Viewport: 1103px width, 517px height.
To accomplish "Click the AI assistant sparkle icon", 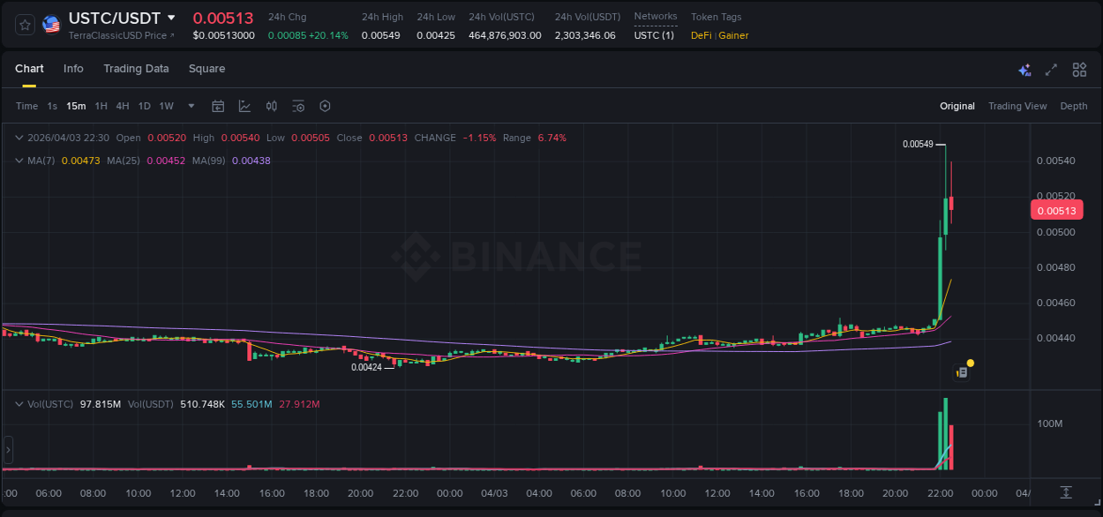I will (1024, 70).
